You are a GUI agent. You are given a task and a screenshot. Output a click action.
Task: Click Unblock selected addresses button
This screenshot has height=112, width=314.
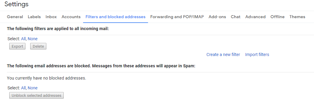pyautogui.click(x=36, y=95)
